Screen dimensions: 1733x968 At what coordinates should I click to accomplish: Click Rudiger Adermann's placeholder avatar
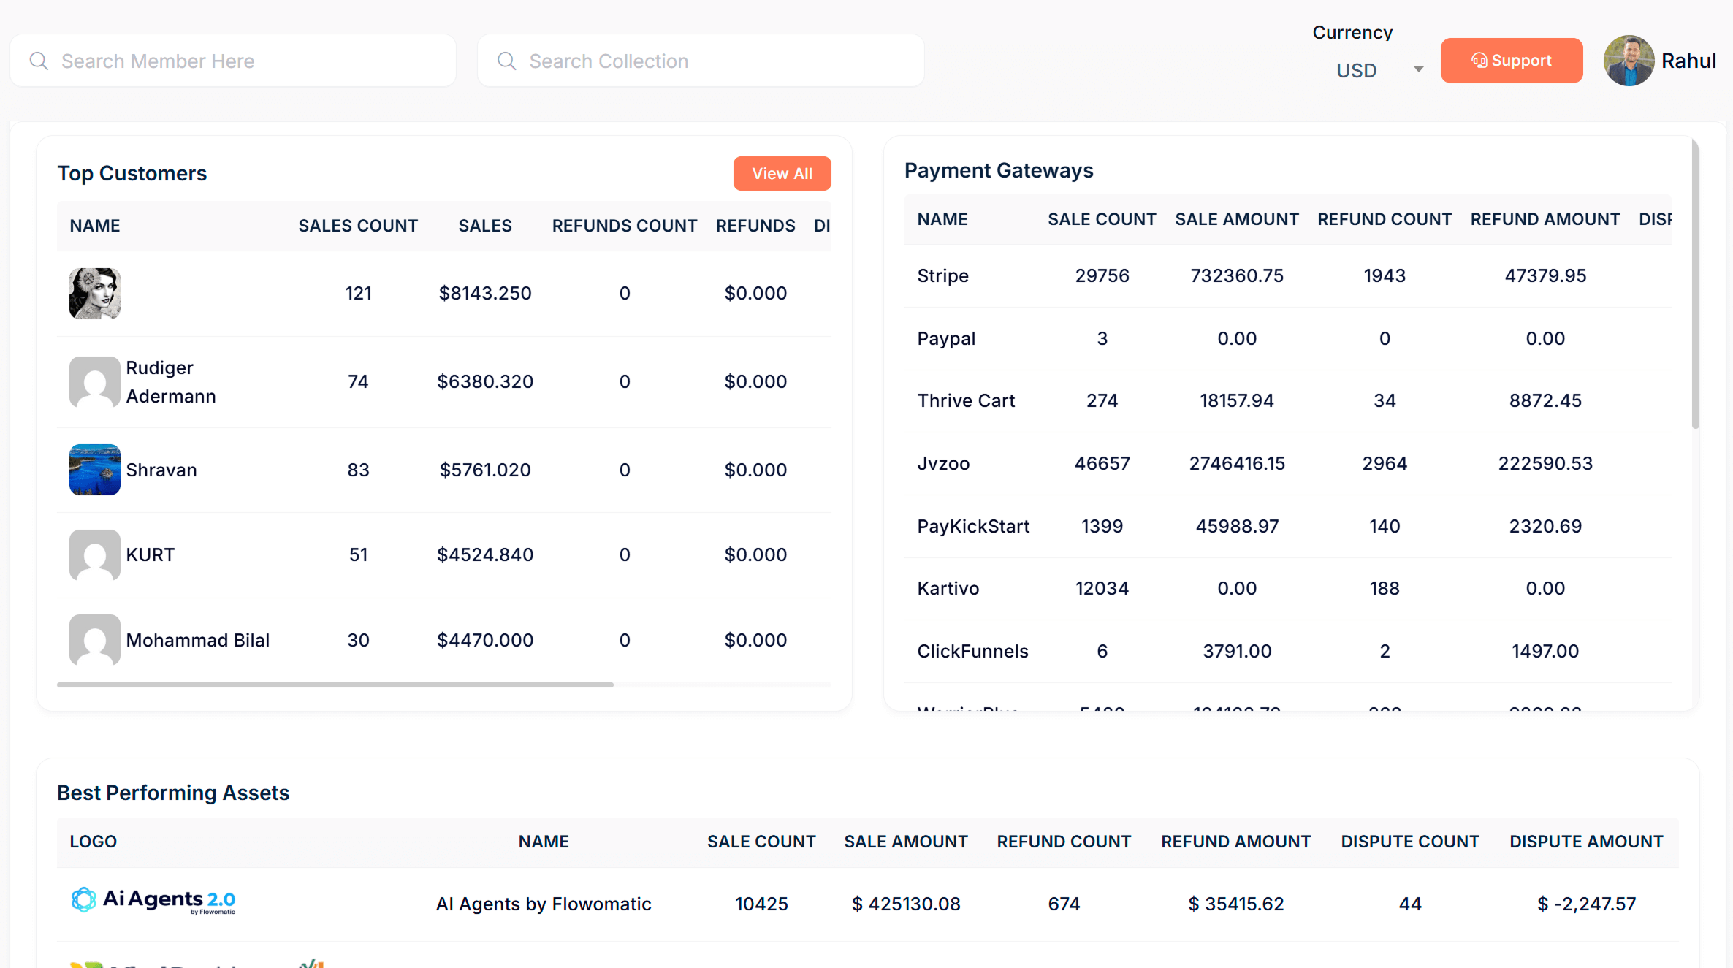[94, 381]
